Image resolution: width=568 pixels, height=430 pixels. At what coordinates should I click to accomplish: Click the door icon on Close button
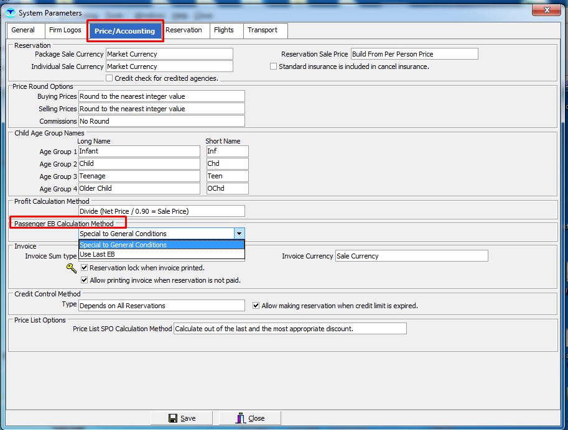pyautogui.click(x=241, y=418)
